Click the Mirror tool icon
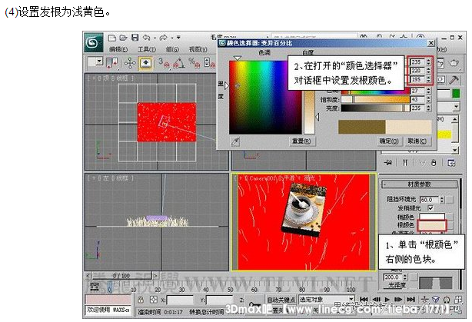The width and height of the screenshot is (472, 322). tap(112, 63)
